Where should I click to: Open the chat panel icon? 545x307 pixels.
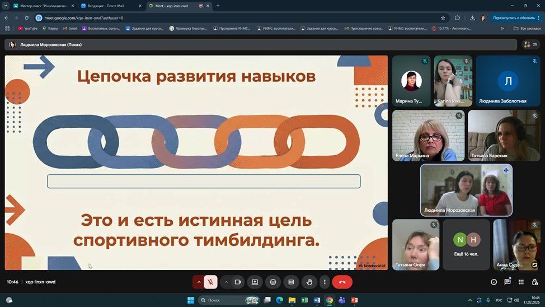tap(508, 282)
